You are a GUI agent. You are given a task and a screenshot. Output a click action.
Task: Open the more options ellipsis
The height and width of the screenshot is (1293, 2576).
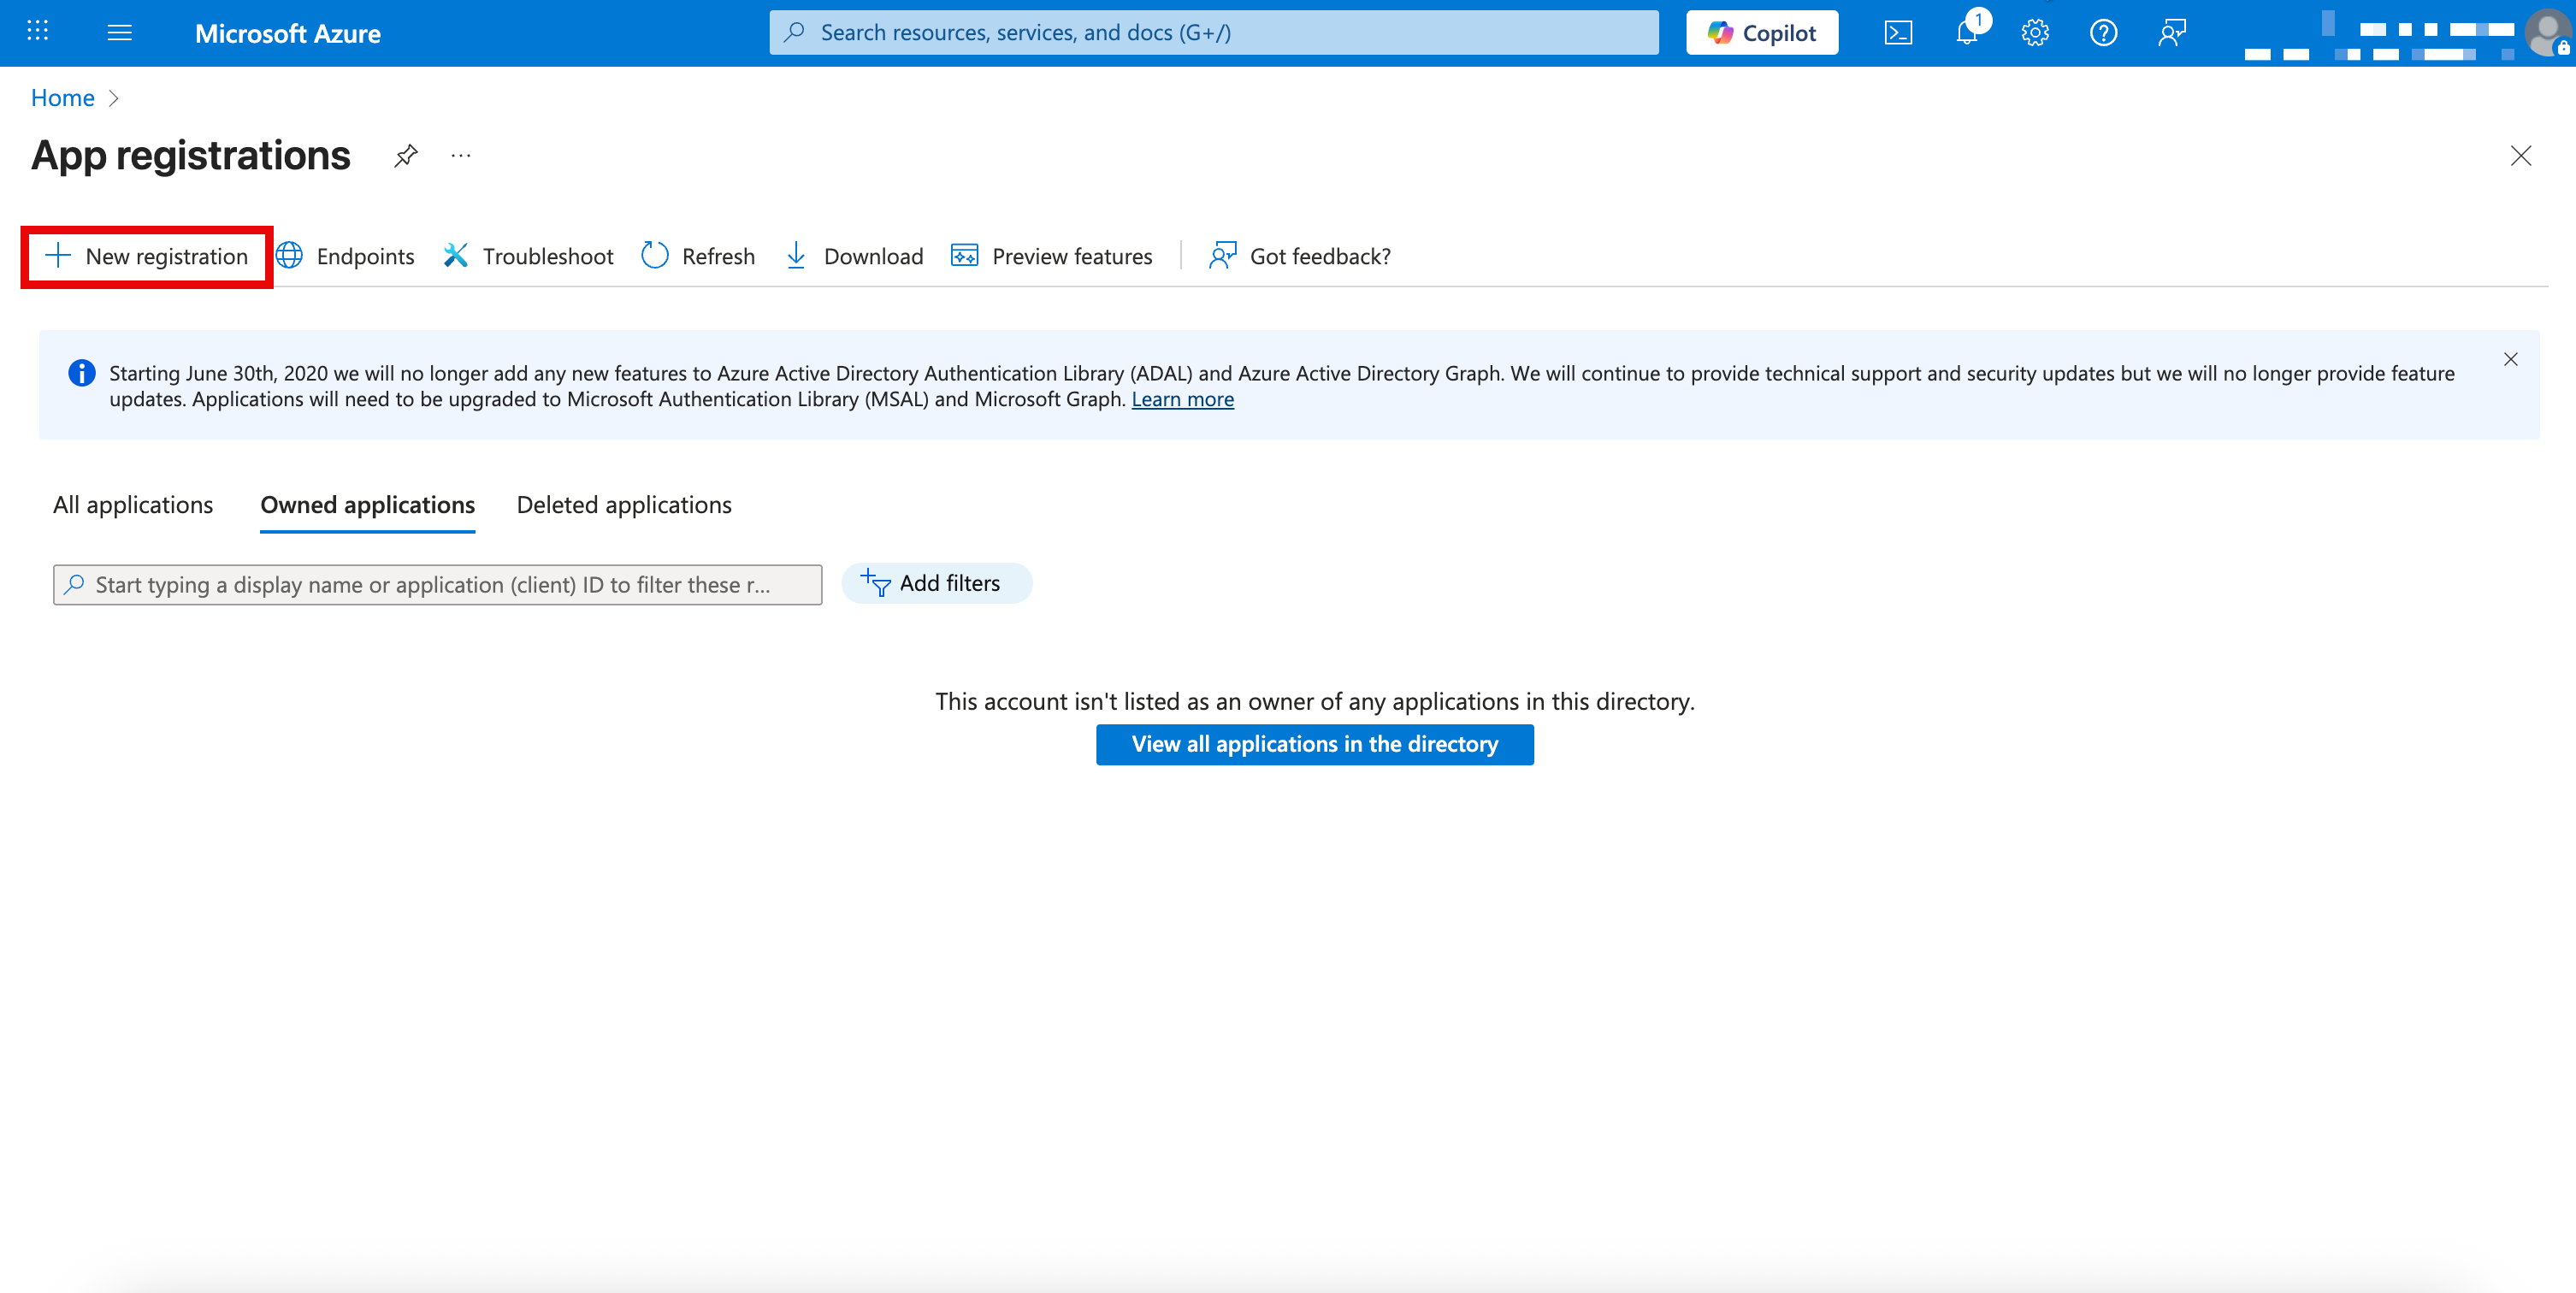[460, 156]
